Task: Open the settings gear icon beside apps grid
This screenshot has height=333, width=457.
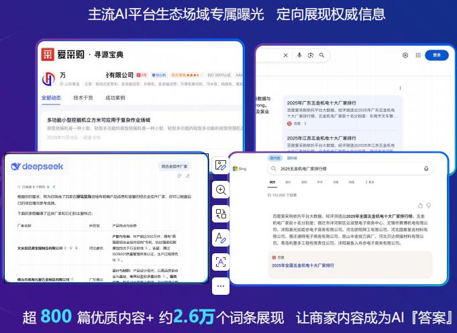Action: pyautogui.click(x=405, y=56)
